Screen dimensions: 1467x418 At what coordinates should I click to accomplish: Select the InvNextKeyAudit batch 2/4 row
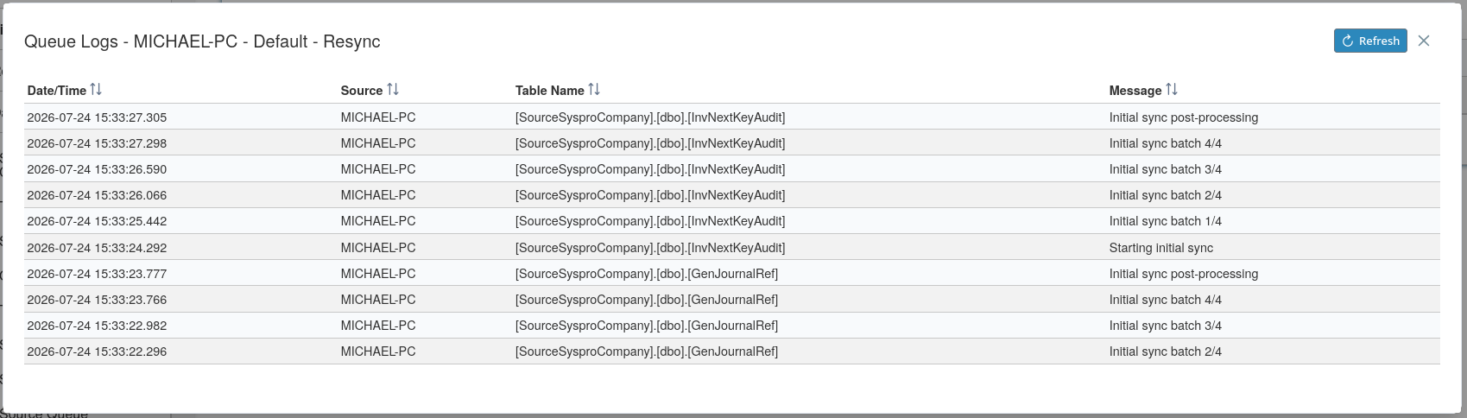tap(732, 195)
